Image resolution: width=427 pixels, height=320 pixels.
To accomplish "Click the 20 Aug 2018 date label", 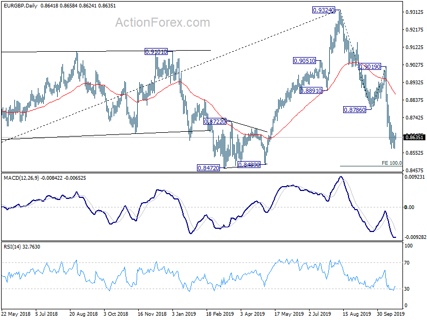I will click(83, 314).
